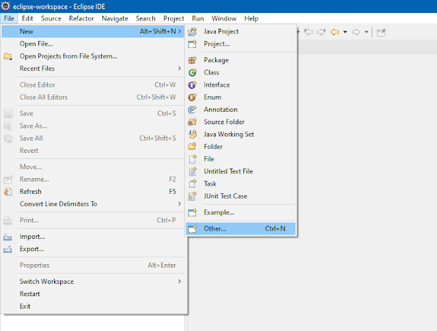The height and width of the screenshot is (331, 437).
Task: Open the Source menu
Action: click(x=51, y=18)
